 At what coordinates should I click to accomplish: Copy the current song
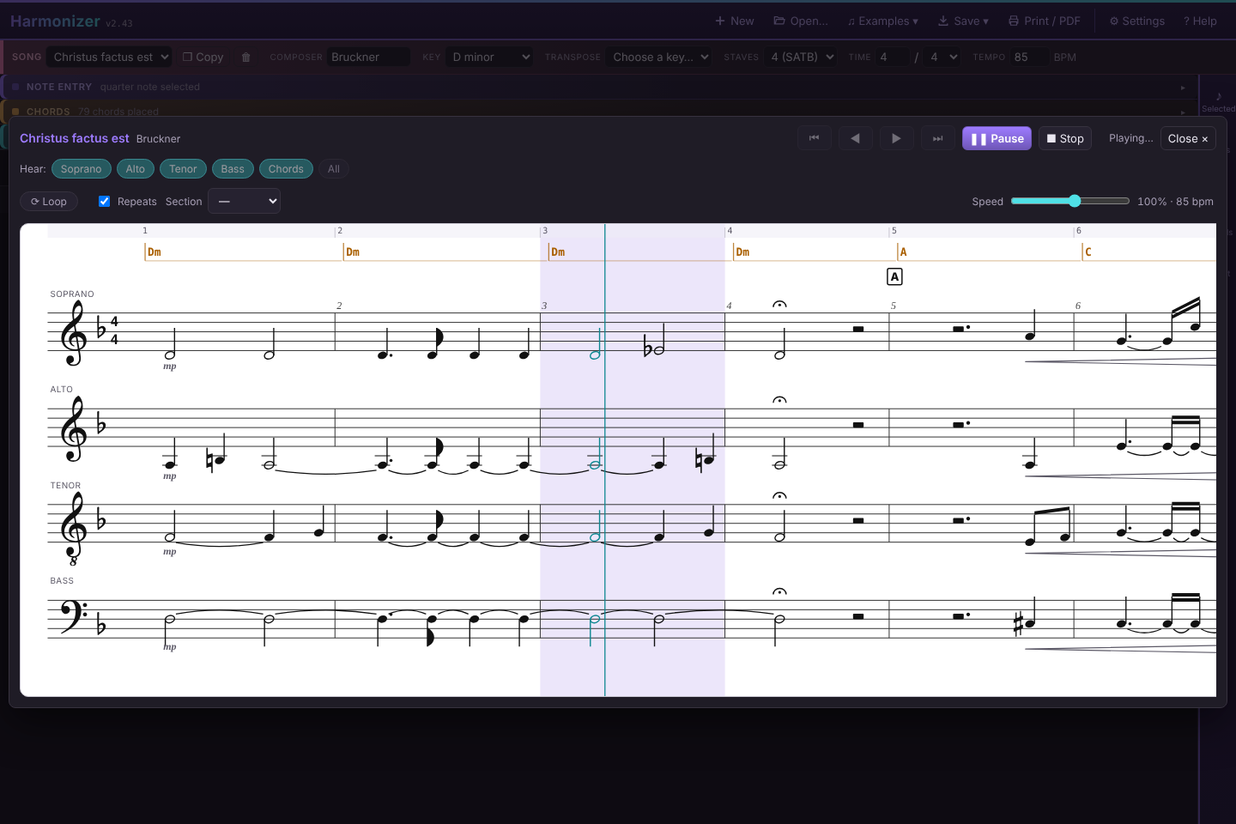pos(203,58)
